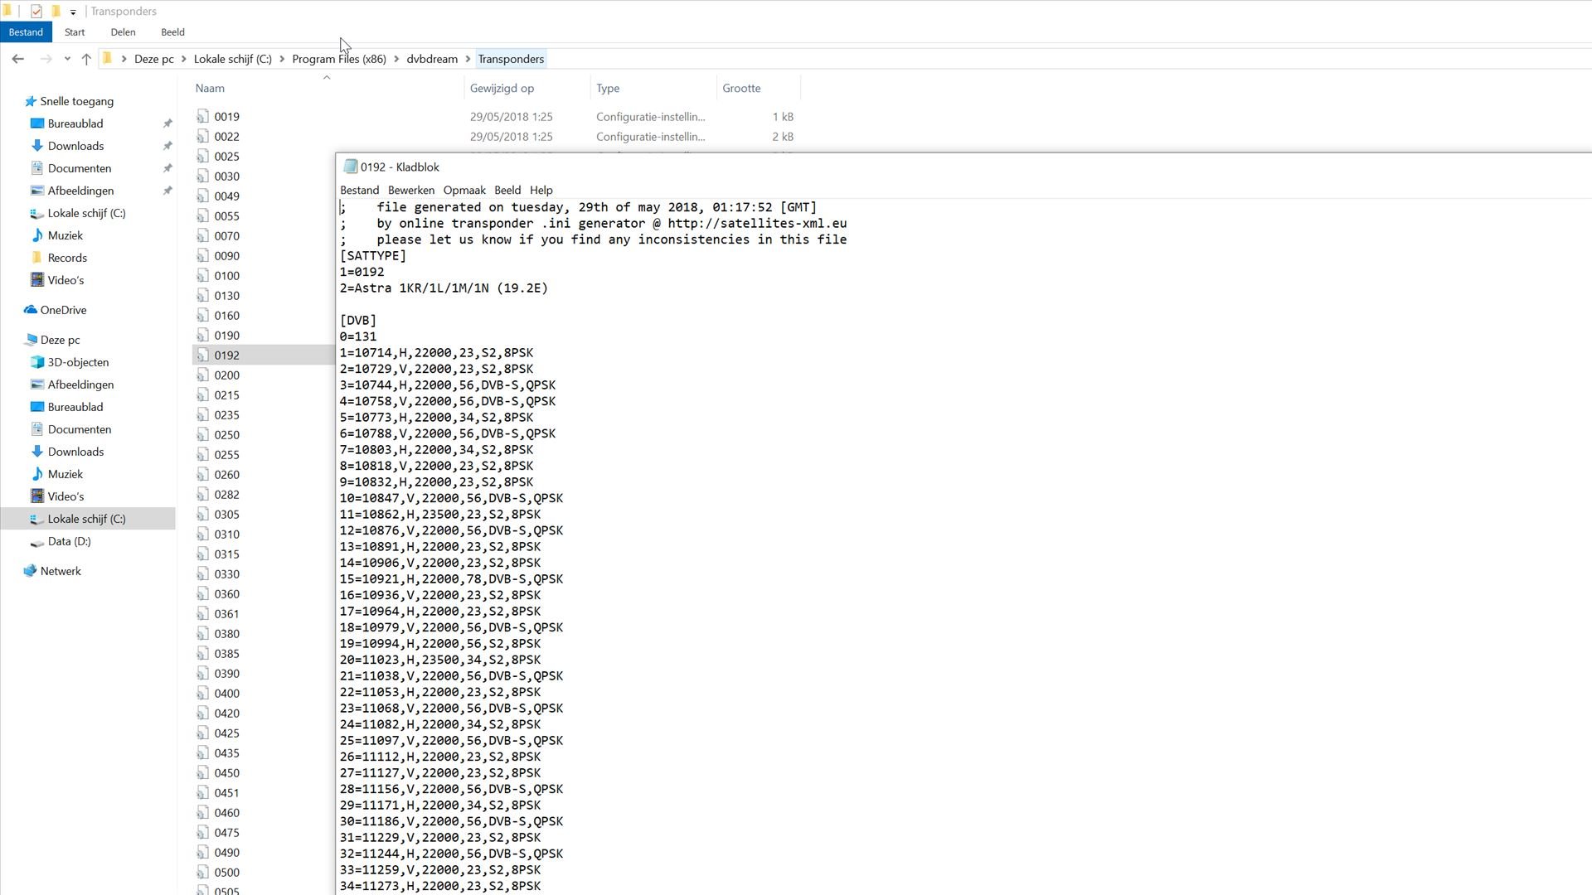Click the Back navigation arrow

(x=17, y=59)
